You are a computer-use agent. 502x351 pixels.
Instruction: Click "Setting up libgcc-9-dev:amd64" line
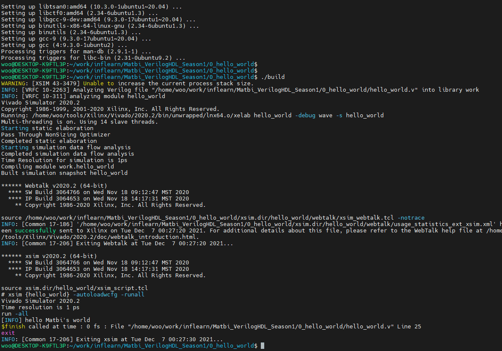coord(99,19)
